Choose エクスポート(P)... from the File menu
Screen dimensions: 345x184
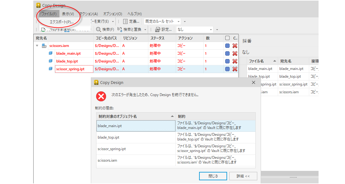point(62,22)
